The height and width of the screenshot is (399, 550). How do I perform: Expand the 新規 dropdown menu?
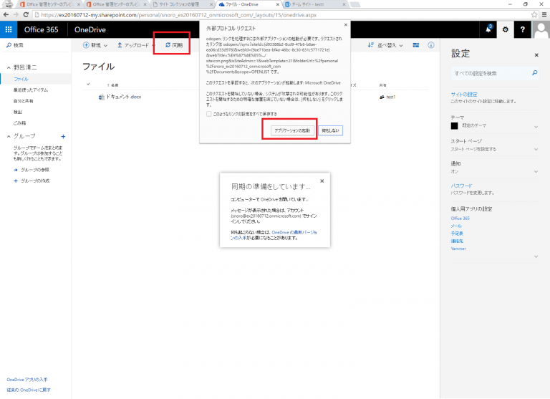pyautogui.click(x=95, y=45)
